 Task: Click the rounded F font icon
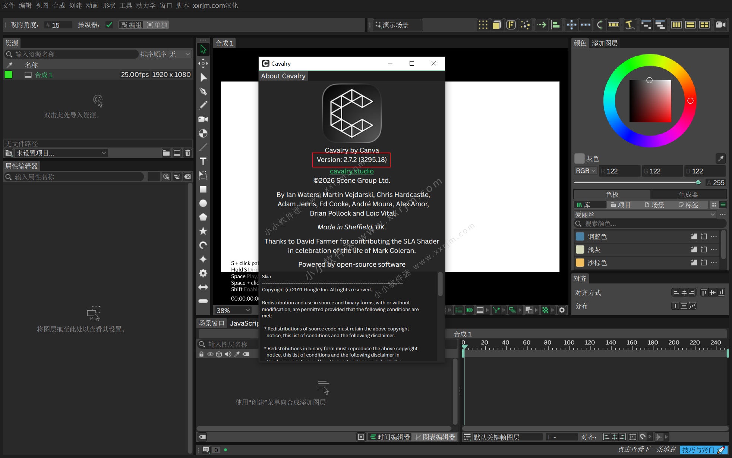511,25
